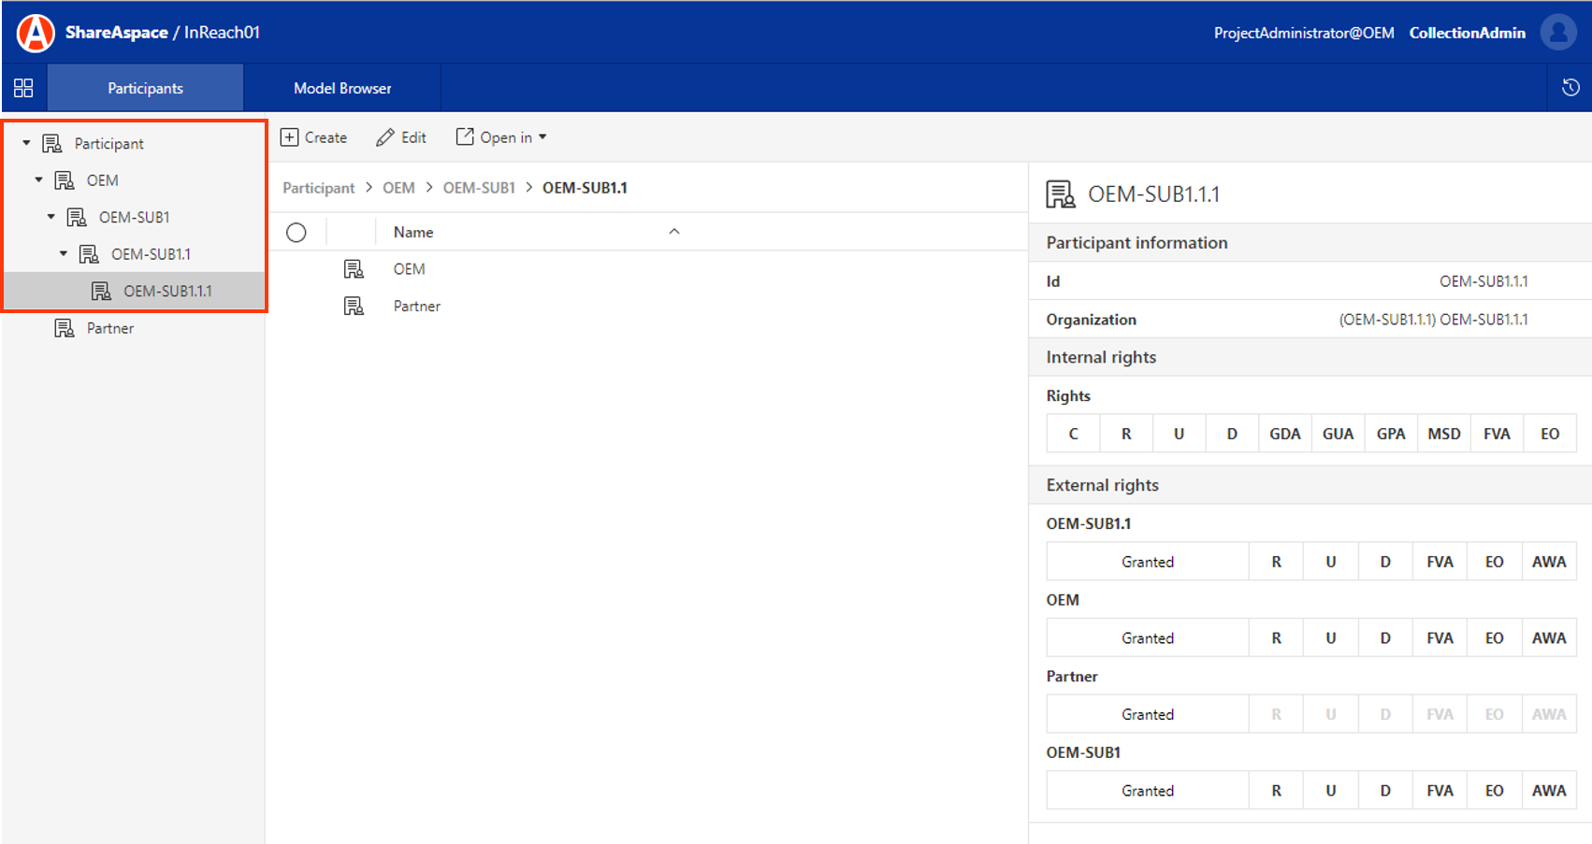
Task: Click the Edit pencil icon
Action: pyautogui.click(x=385, y=137)
